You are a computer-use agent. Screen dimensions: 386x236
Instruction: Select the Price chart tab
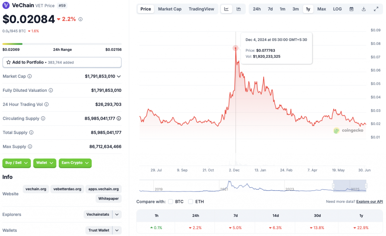[146, 9]
